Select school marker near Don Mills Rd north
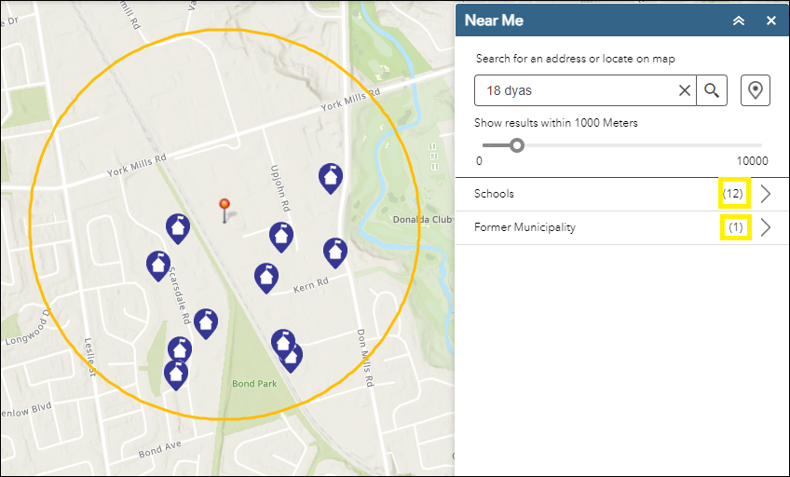The image size is (790, 477). coord(331,178)
